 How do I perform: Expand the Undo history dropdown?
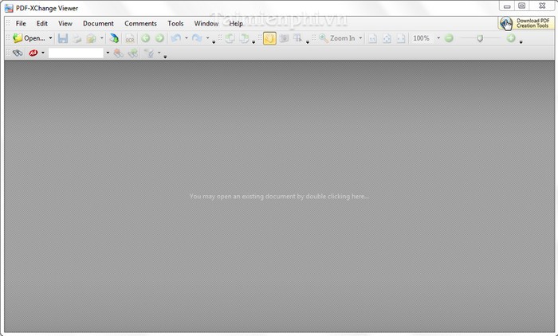coord(186,38)
